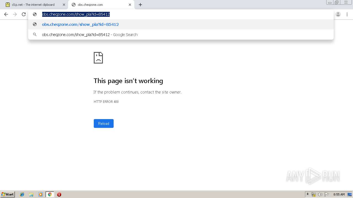Choose the obs.cheqzone.com/show_pla?id=85412 suggestion
This screenshot has width=353, height=198.
pos(181,24)
